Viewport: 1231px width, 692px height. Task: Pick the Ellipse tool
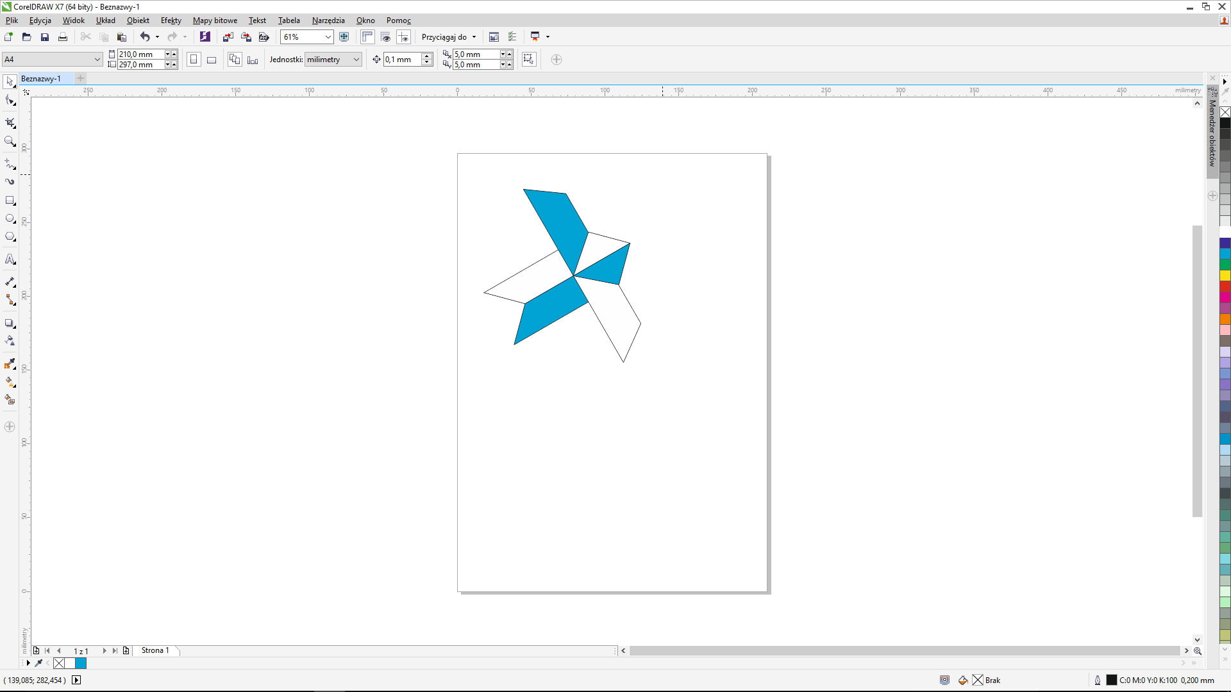(x=10, y=218)
